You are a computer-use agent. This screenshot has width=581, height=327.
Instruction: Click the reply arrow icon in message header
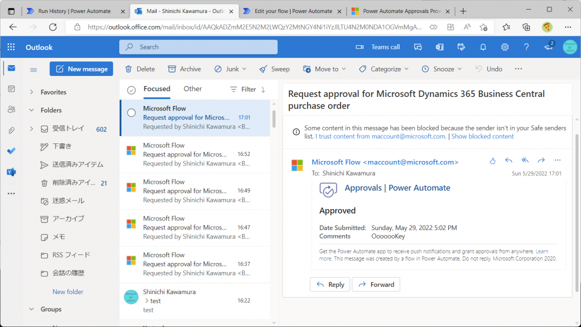pyautogui.click(x=509, y=160)
